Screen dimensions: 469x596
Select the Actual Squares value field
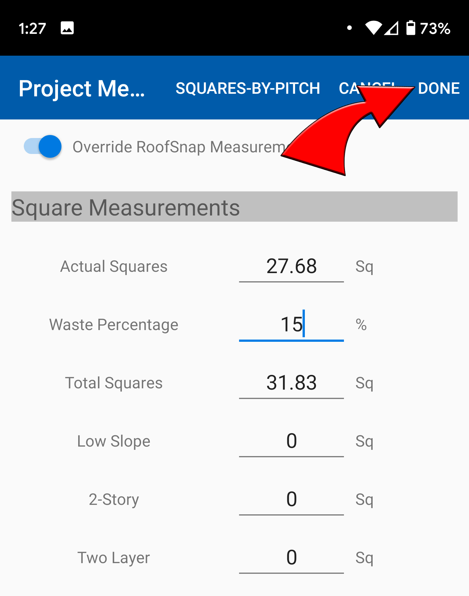291,267
